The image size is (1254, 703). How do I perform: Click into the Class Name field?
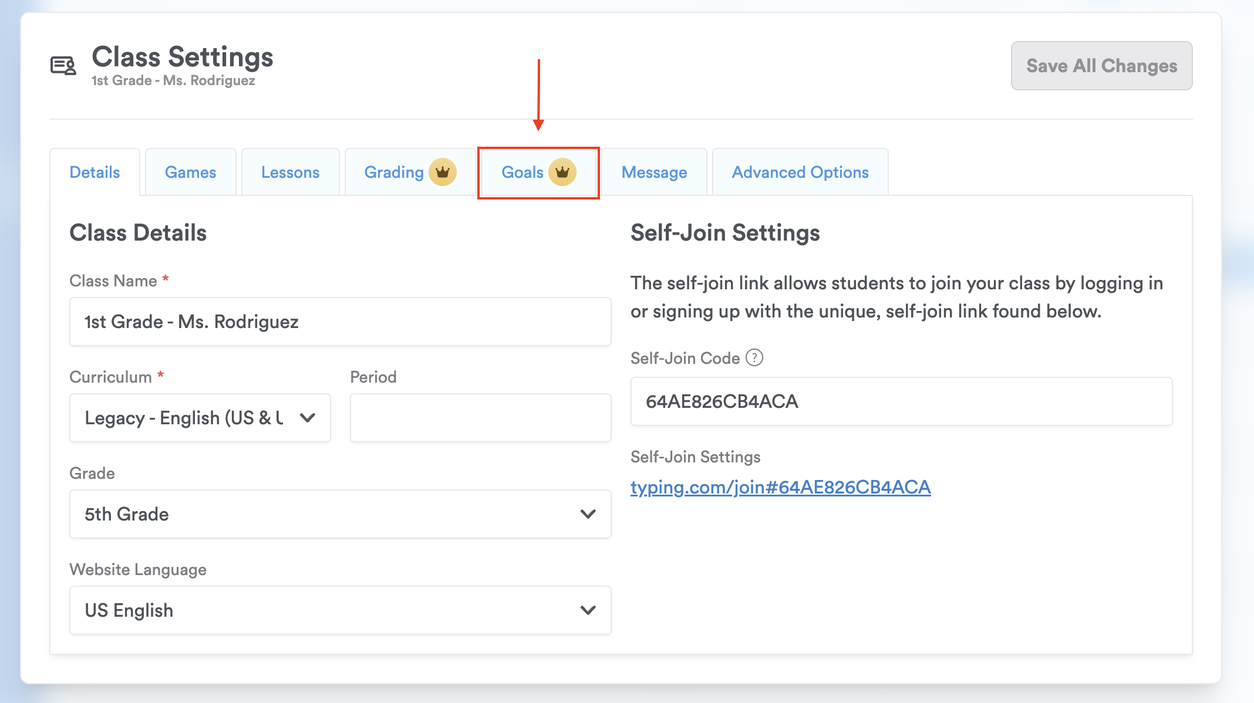pyautogui.click(x=340, y=322)
